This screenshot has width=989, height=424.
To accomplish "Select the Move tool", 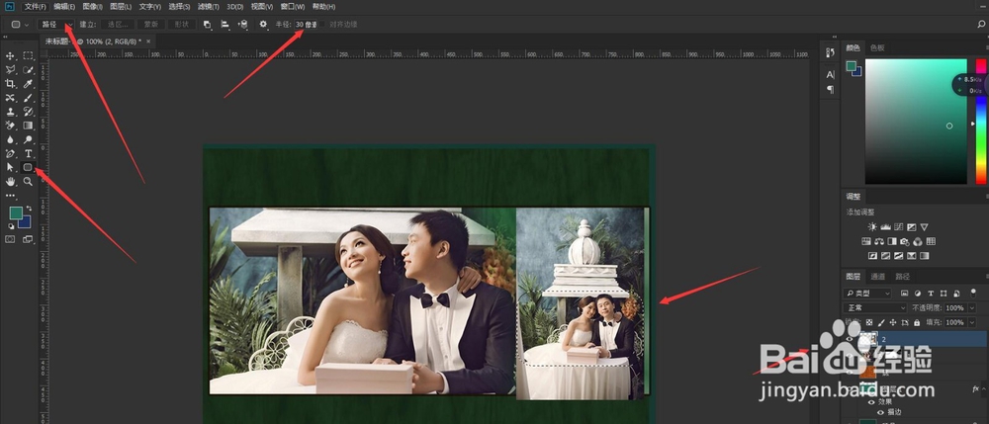I will 10,56.
